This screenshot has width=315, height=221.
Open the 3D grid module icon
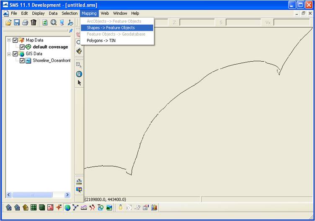42,207
